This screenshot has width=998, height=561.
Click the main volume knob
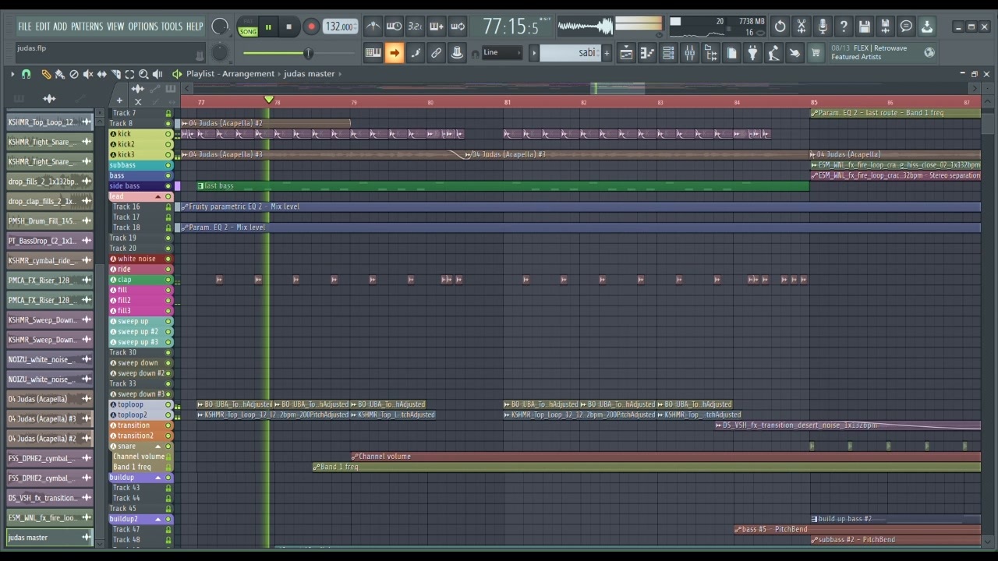click(221, 26)
